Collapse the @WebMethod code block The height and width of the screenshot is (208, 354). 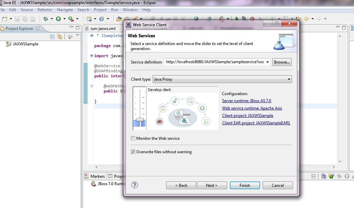pos(92,86)
